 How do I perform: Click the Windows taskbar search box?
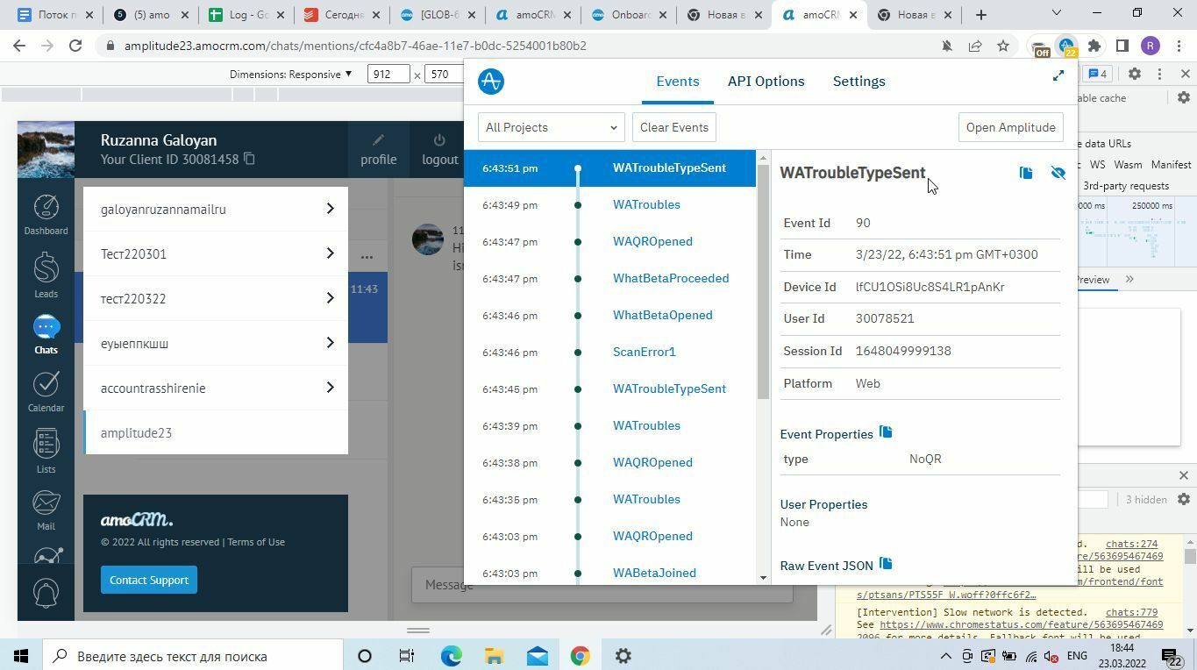pos(193,656)
